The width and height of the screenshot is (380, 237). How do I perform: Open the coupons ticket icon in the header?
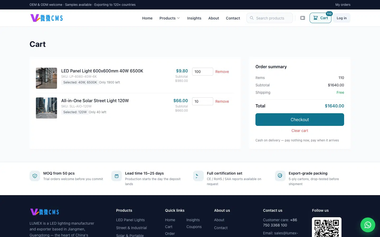(303, 18)
